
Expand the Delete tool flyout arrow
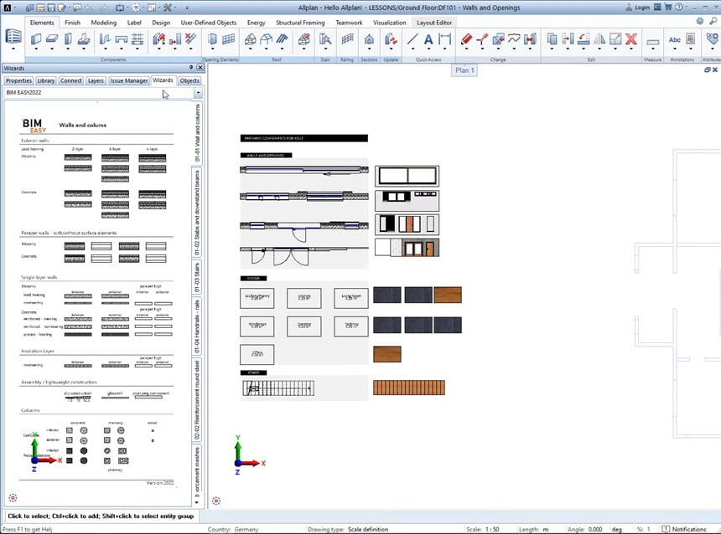(x=631, y=49)
